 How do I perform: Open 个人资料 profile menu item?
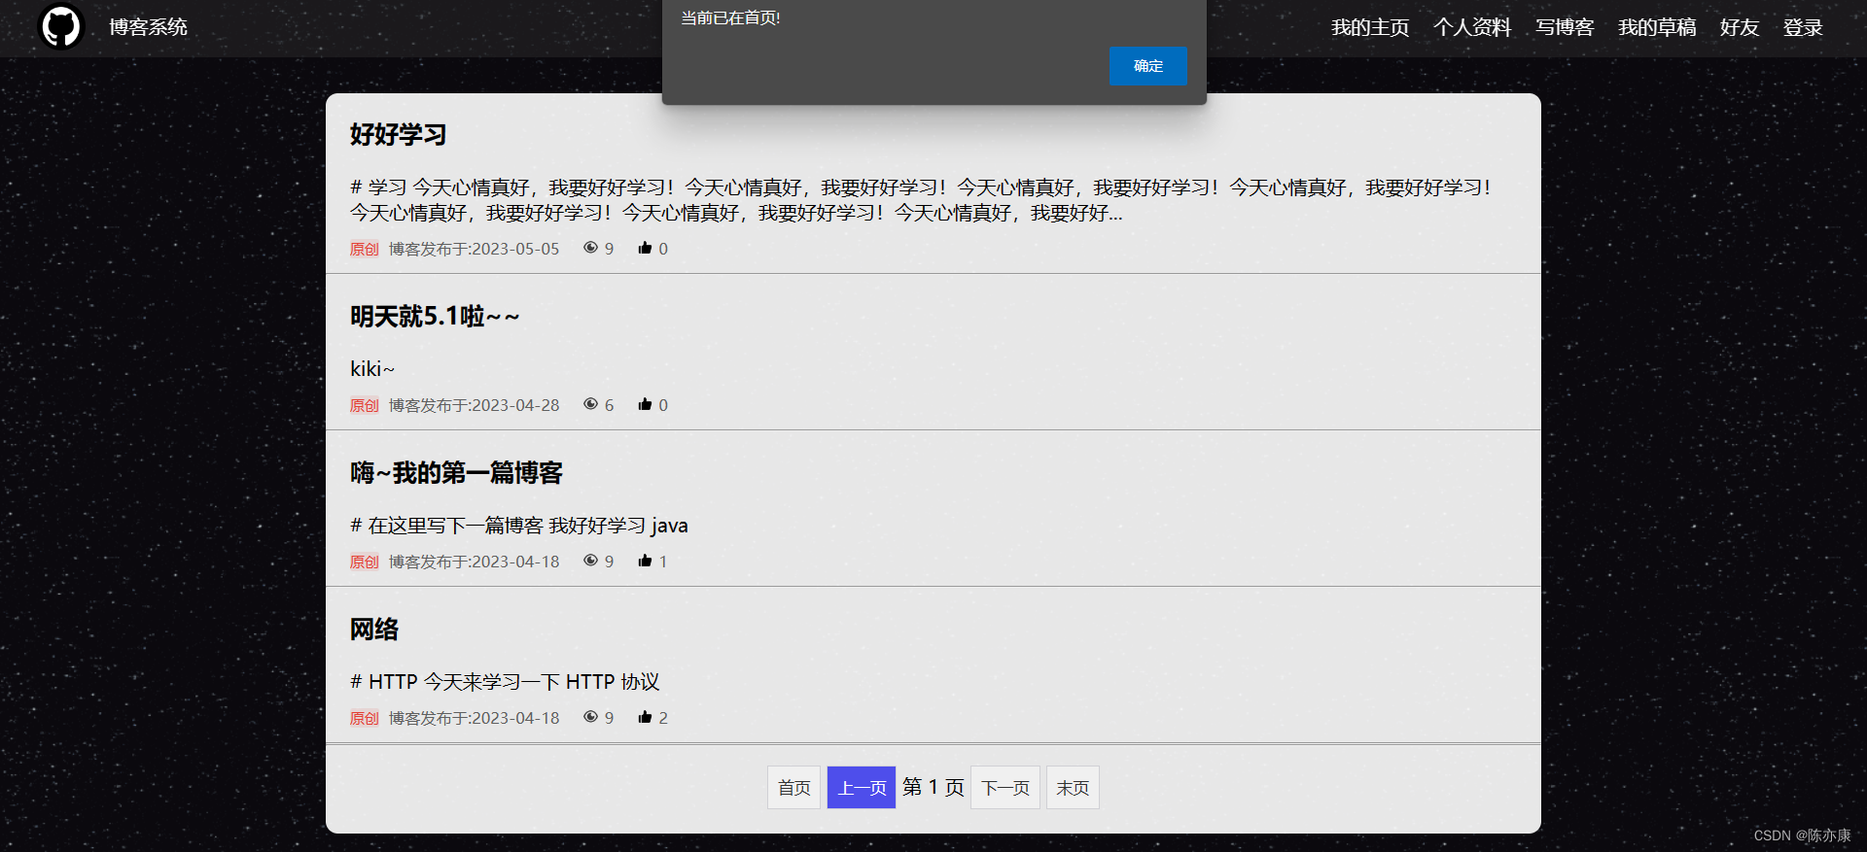point(1472,27)
